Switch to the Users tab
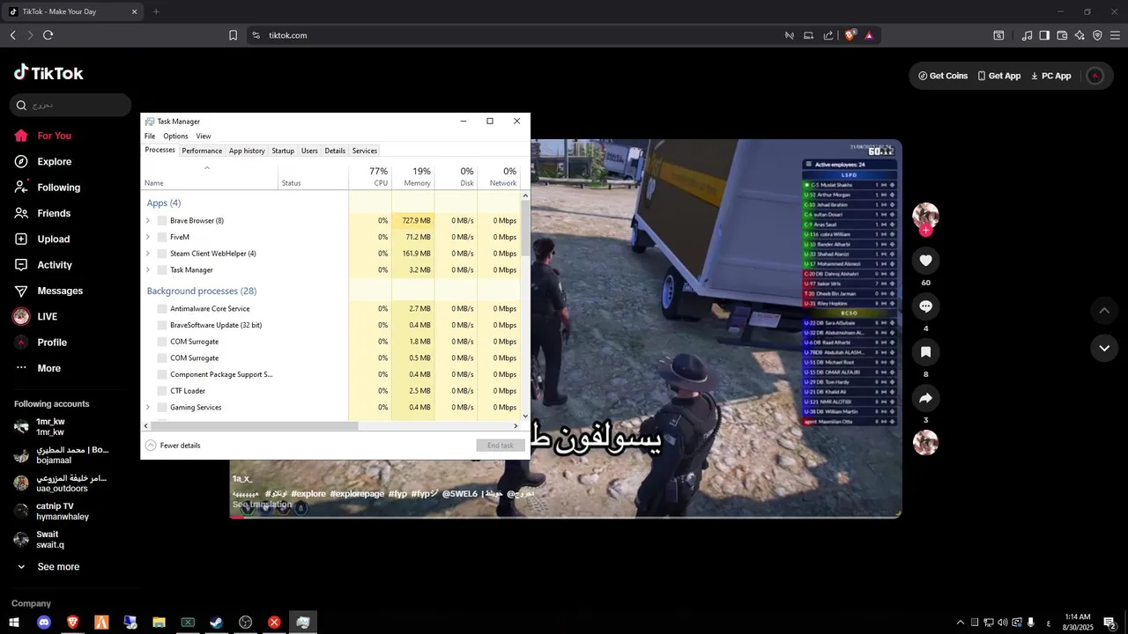This screenshot has height=634, width=1128. [309, 151]
